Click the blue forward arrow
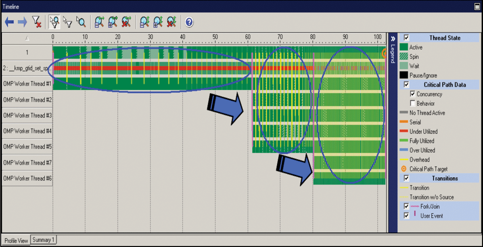 [22, 22]
